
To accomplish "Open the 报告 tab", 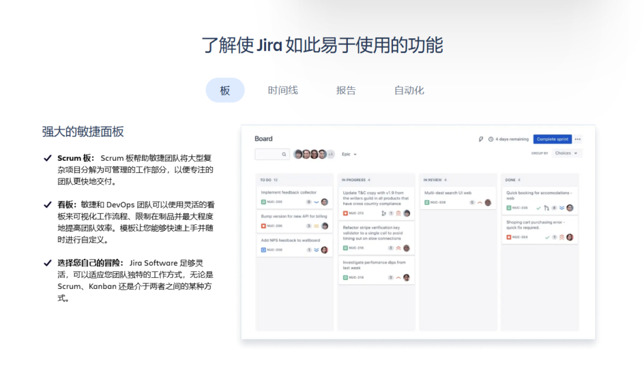I will click(346, 90).
